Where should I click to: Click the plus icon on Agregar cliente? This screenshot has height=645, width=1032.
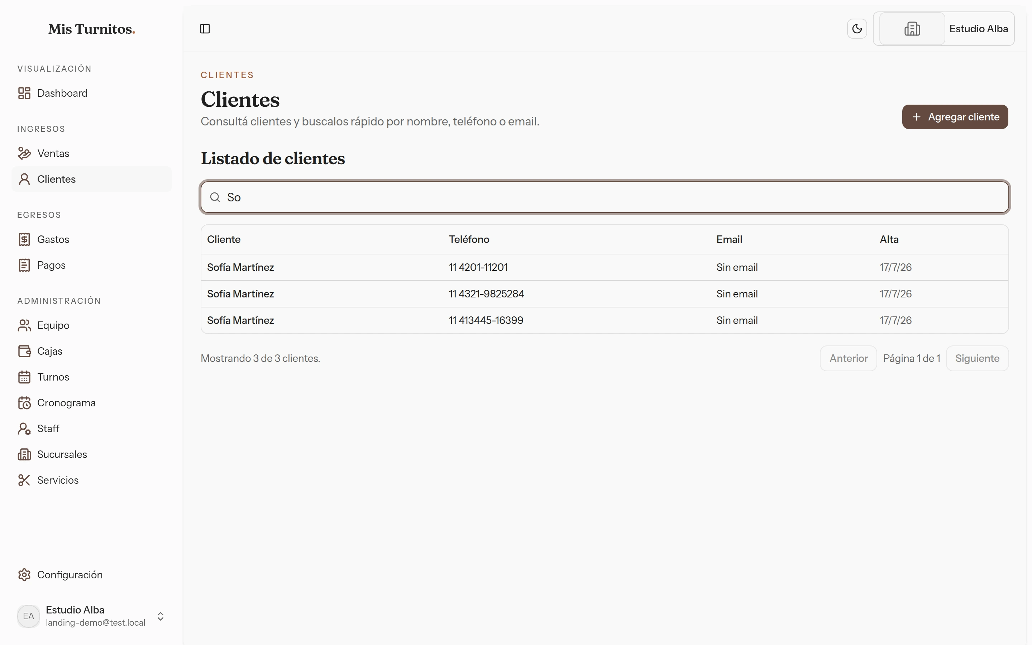point(916,117)
